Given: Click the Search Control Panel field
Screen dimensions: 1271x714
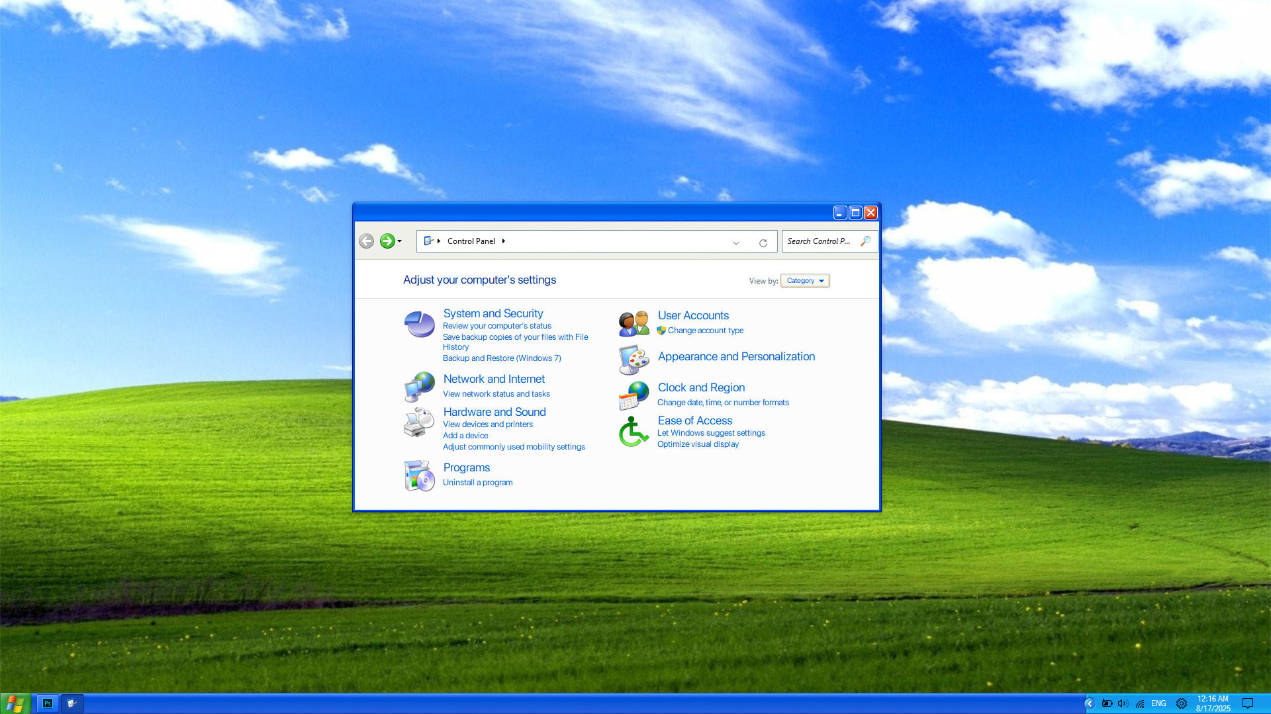Looking at the screenshot, I should 818,241.
